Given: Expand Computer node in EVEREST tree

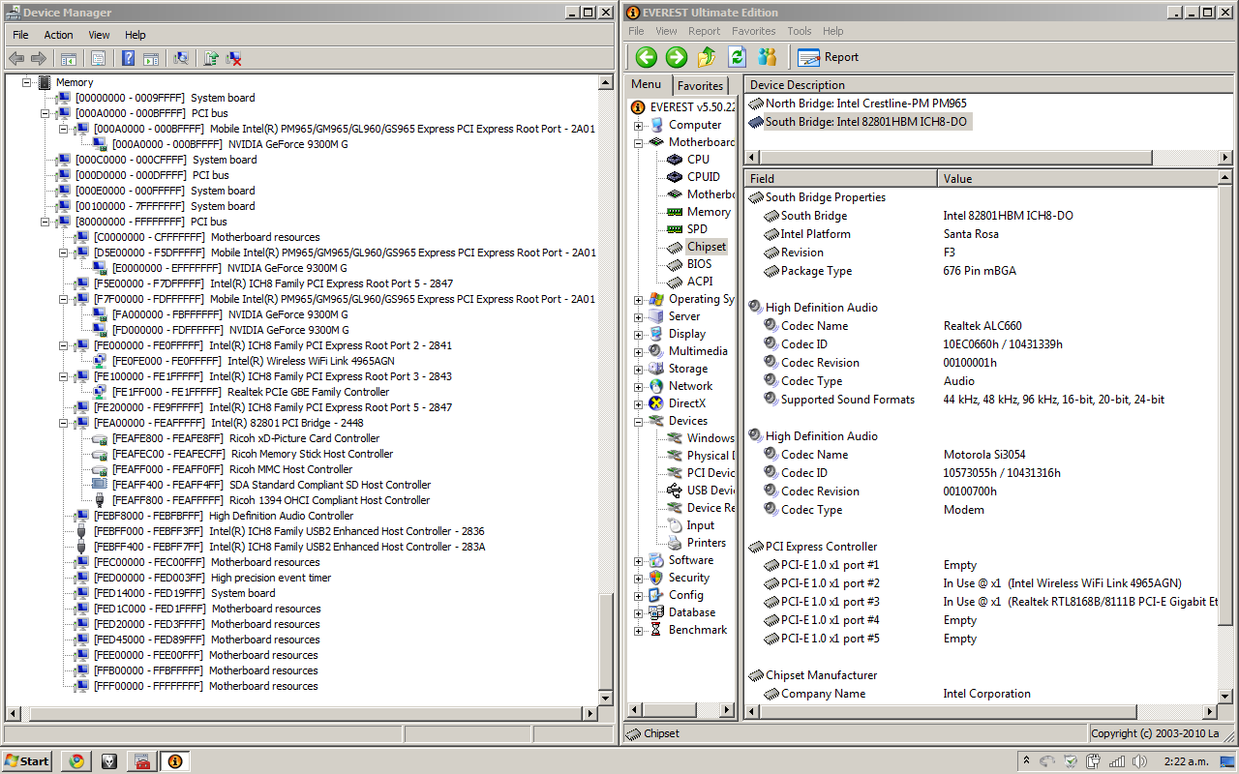Looking at the screenshot, I should tap(639, 126).
